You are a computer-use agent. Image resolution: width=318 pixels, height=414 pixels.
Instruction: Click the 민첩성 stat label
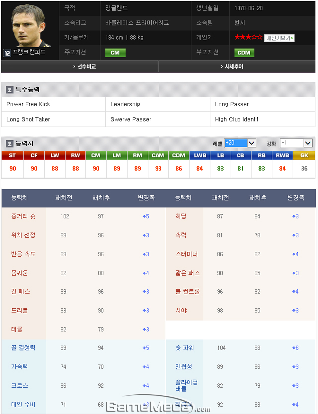184,367
